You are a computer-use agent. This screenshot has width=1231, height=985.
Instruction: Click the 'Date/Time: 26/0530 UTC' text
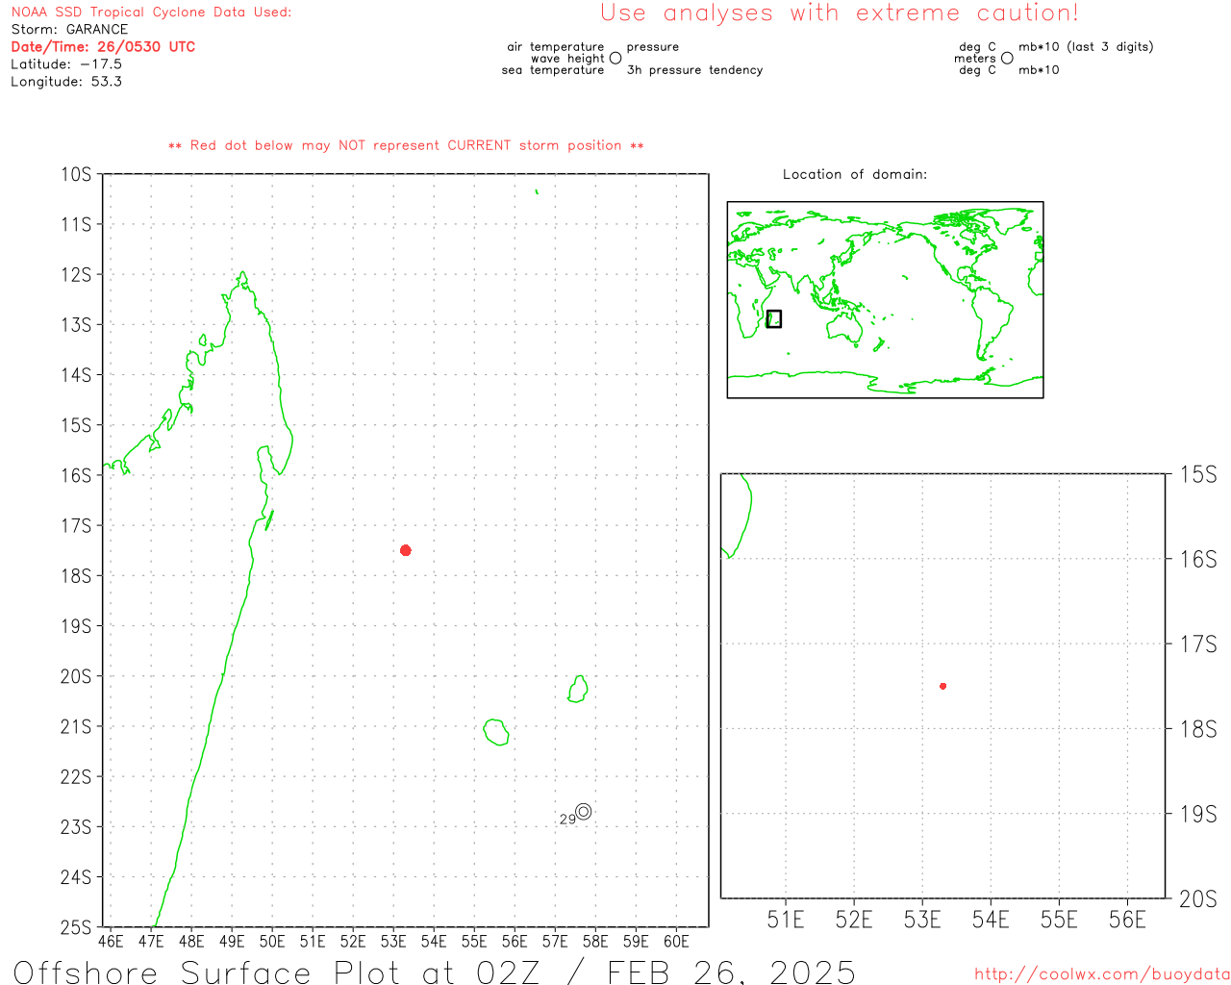click(x=103, y=46)
